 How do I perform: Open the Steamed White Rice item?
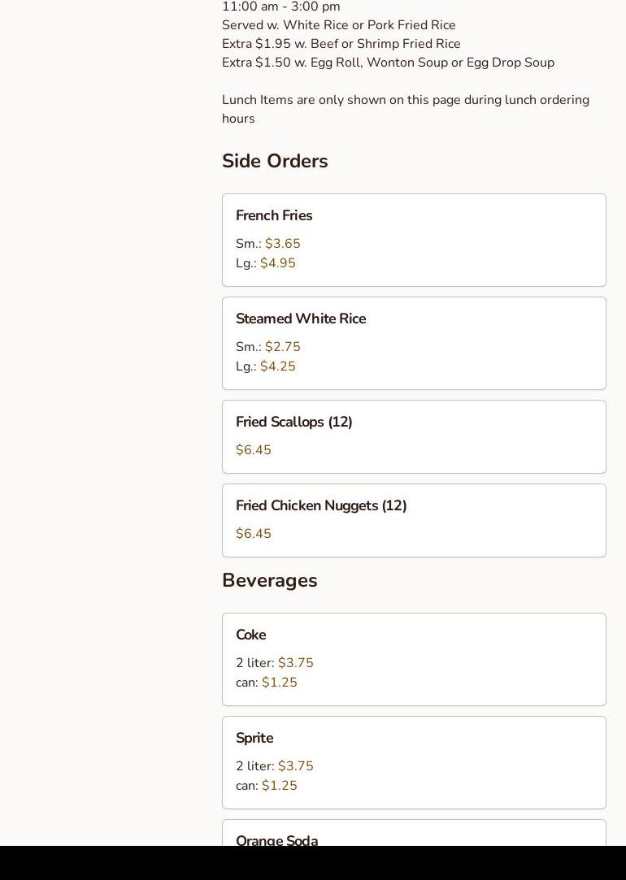pyautogui.click(x=301, y=319)
